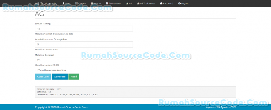Click the hint Masukkan antara 25-500
Viewport: 271px width, 110px height.
(x=47, y=65)
